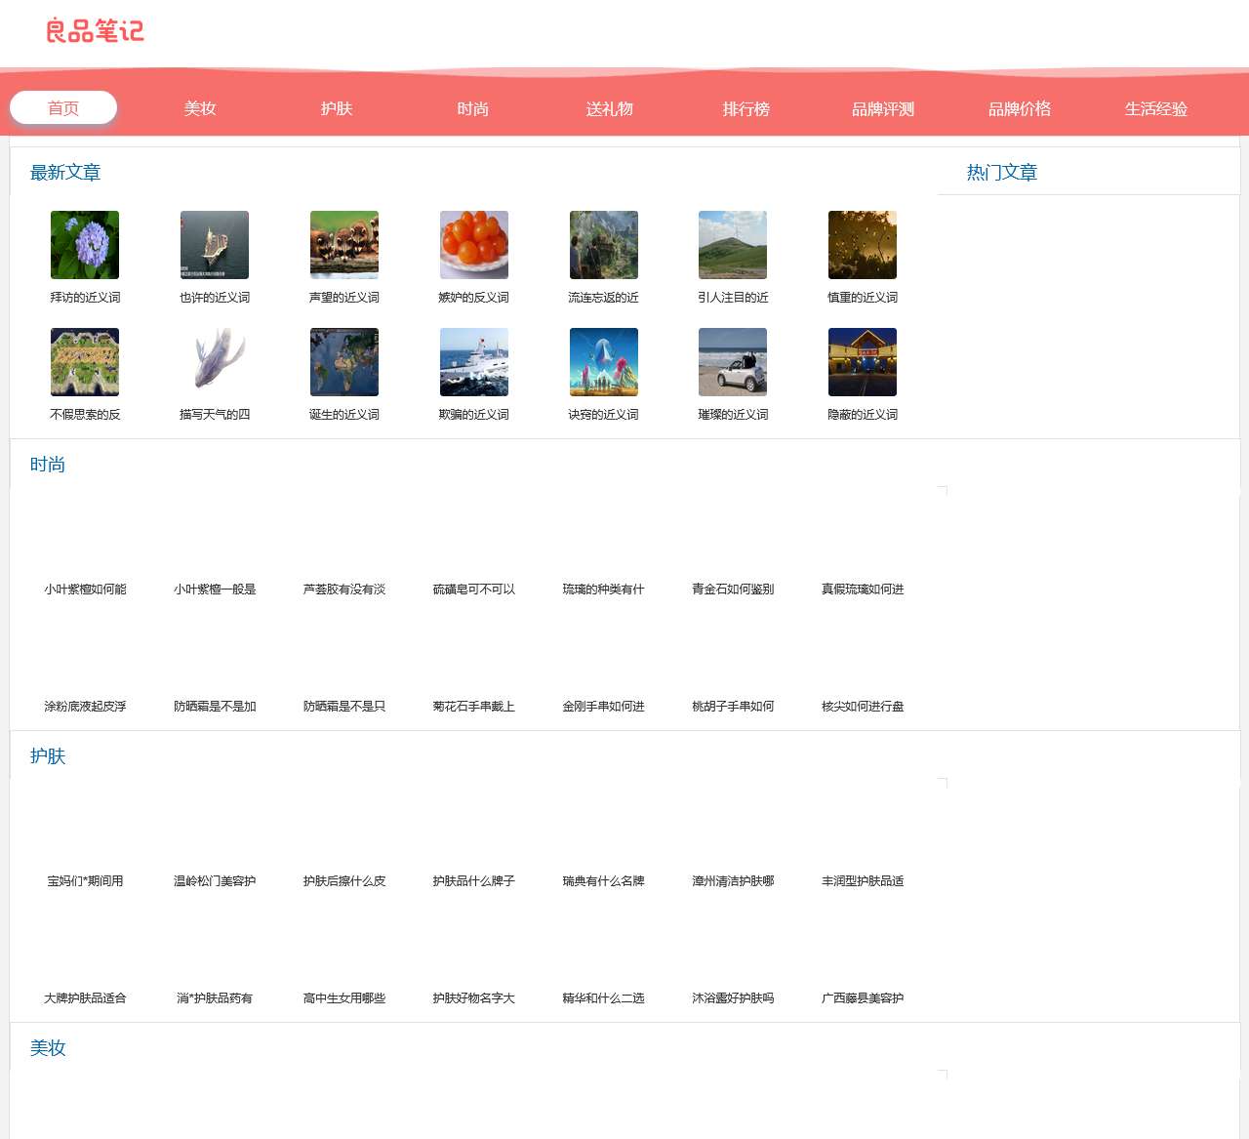Click the orange tomatoes article image
Viewport: 1249px width, 1139px height.
click(474, 245)
